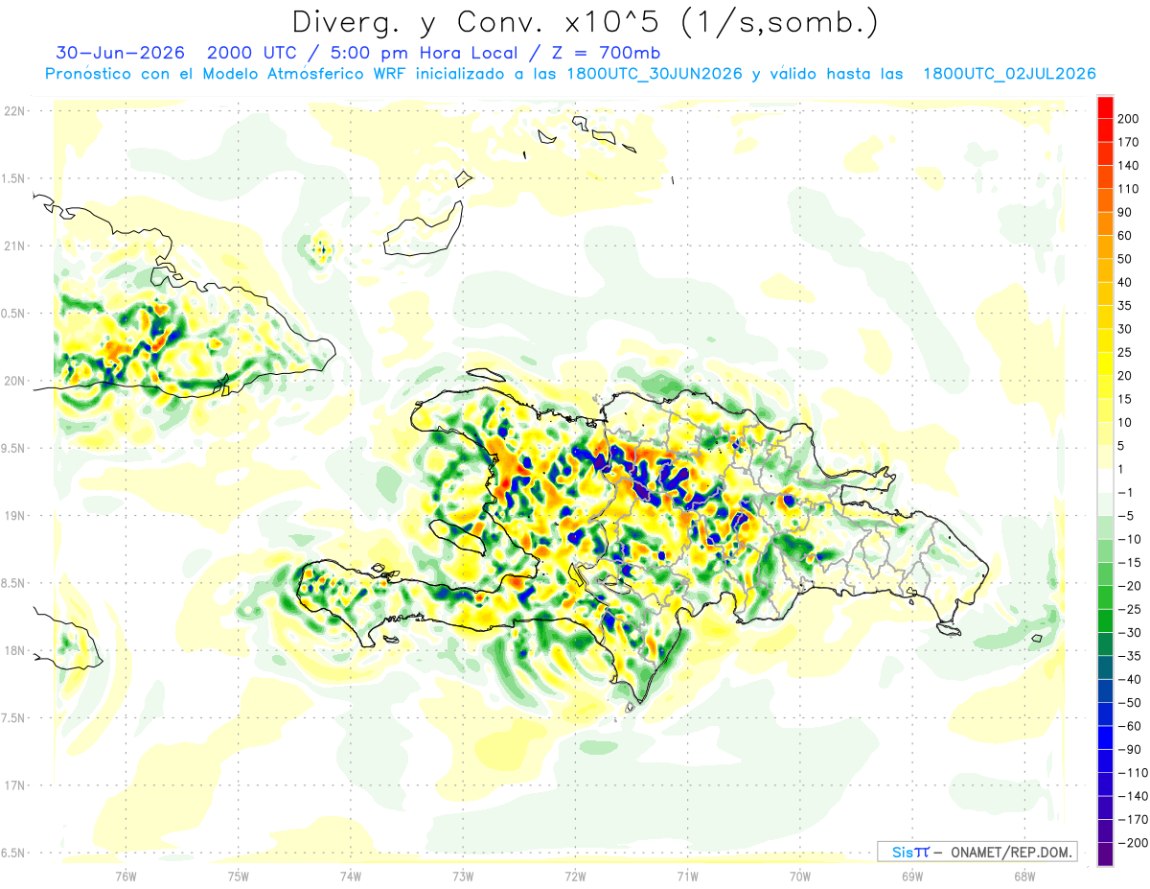Click the '73W' longitude label
This screenshot has height=889, width=1150.
coord(463,876)
